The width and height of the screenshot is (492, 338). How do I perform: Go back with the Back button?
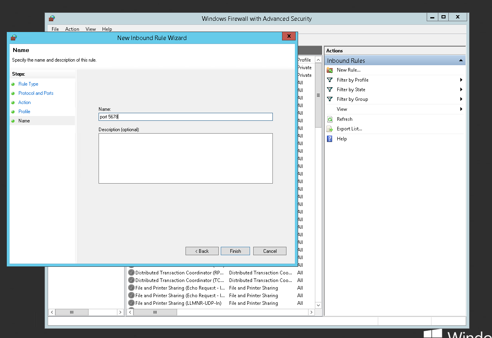pos(202,251)
